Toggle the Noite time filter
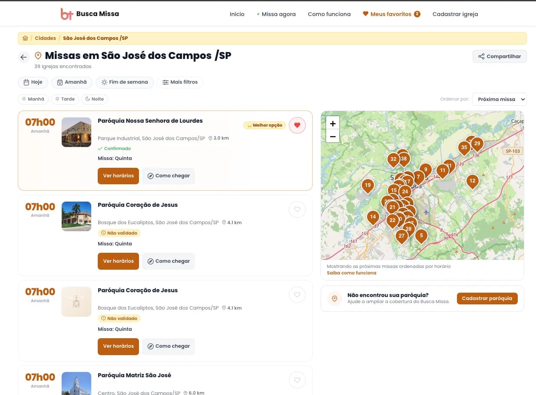This screenshot has height=395, width=536. 94,99
